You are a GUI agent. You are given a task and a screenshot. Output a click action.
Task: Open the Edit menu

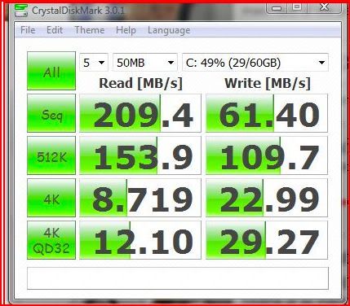click(55, 30)
